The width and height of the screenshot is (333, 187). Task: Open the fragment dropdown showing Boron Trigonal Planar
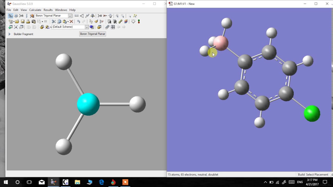click(53, 16)
